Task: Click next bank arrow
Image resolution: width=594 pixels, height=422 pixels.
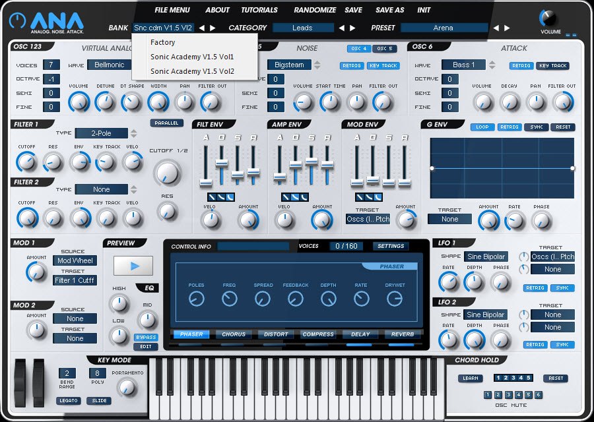Action: click(x=213, y=28)
